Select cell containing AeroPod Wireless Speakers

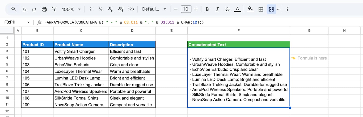pyautogui.click(x=81, y=91)
